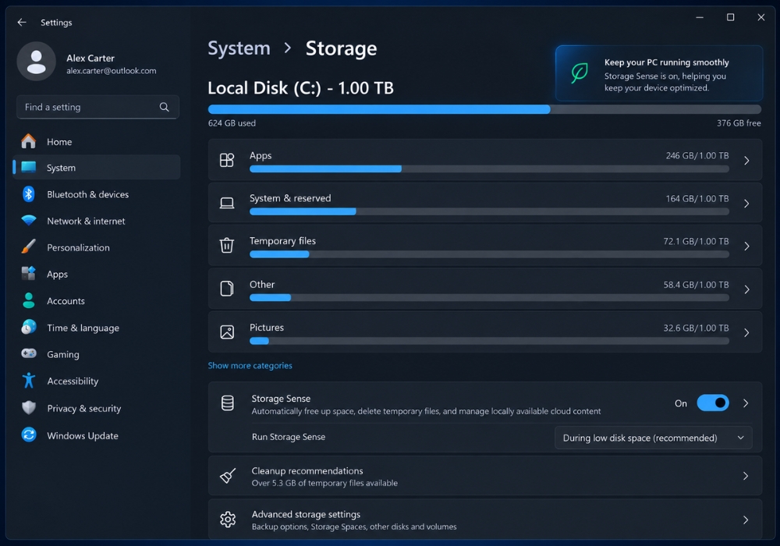Click Temporary files usage bar
The height and width of the screenshot is (546, 780).
[489, 254]
